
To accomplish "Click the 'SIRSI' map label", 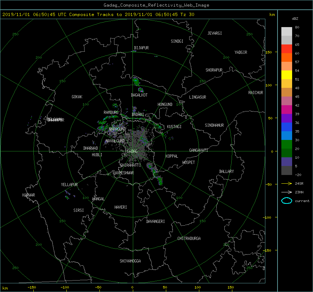I will (79, 210).
